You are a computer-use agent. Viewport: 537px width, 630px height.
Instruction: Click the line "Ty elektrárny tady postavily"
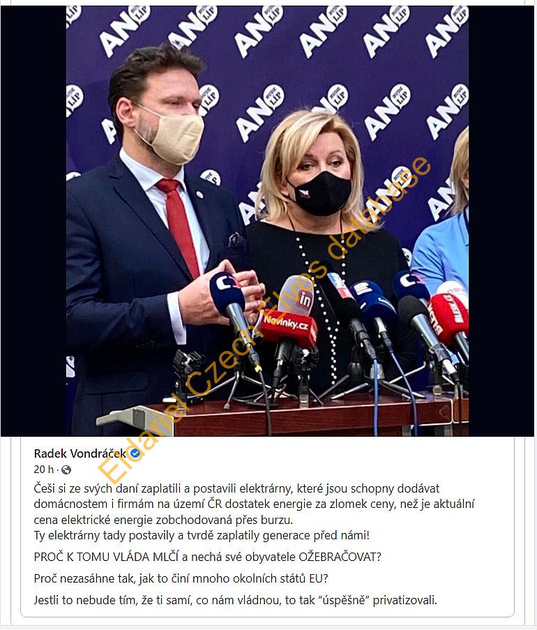[x=202, y=536]
